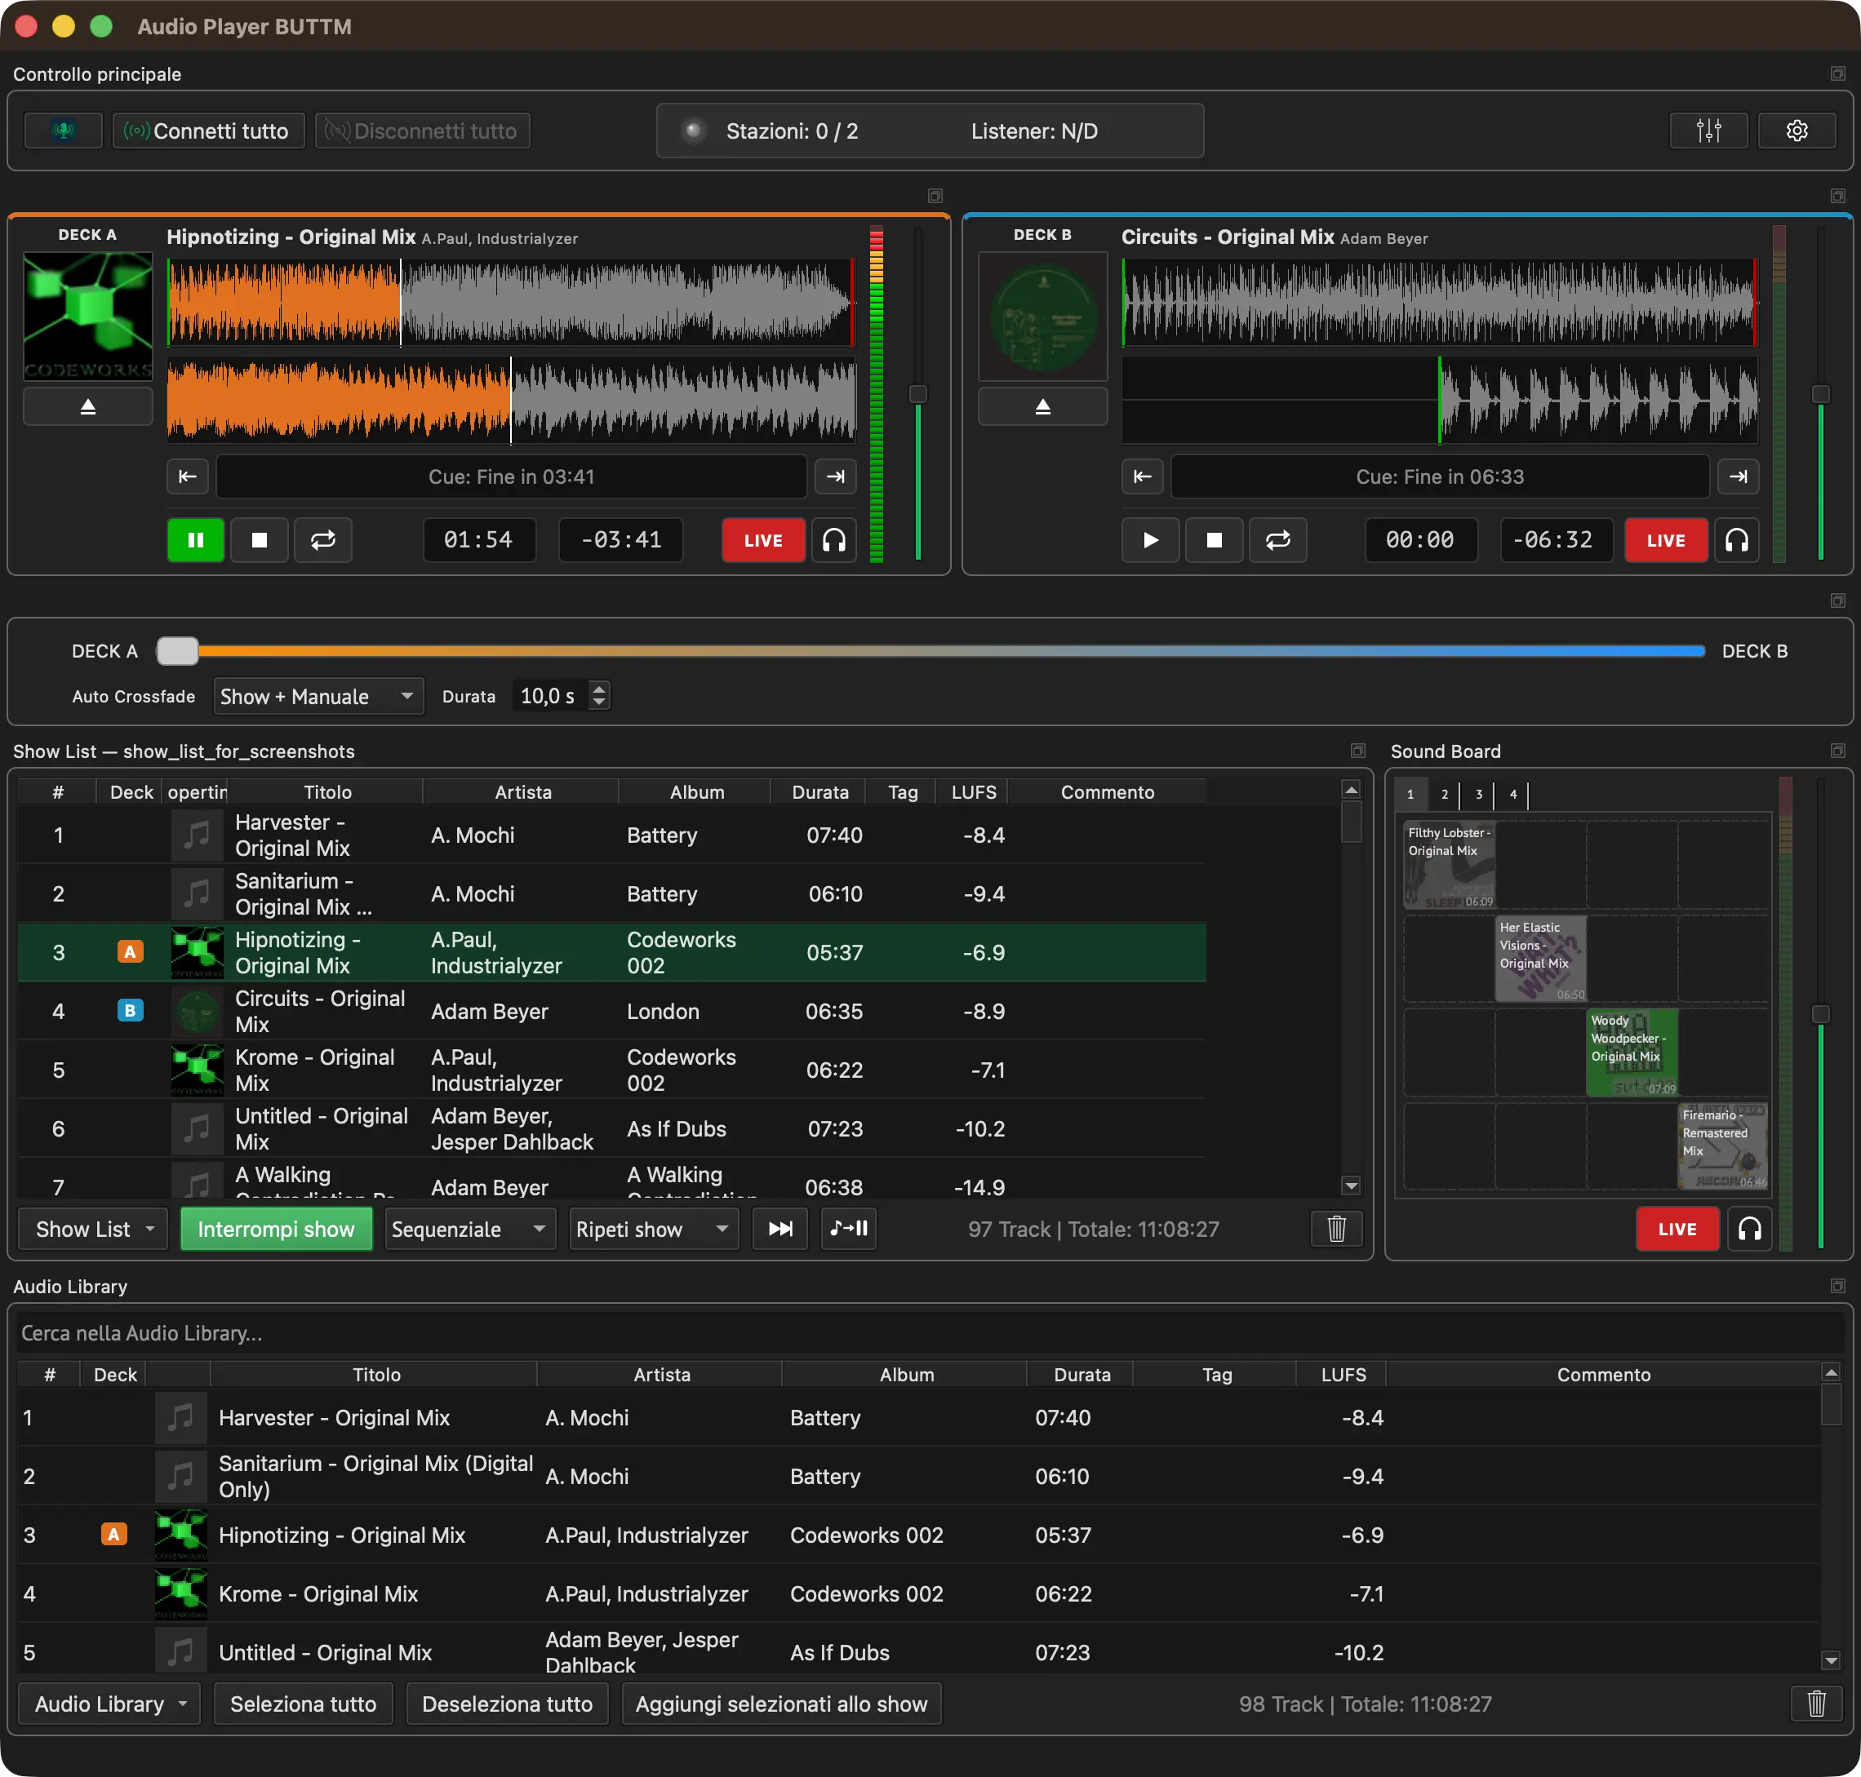
Task: Delete from Show List with trash icon
Action: tap(1336, 1230)
